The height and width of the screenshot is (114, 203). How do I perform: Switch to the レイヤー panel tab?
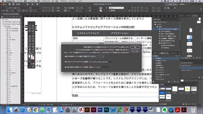(181, 16)
